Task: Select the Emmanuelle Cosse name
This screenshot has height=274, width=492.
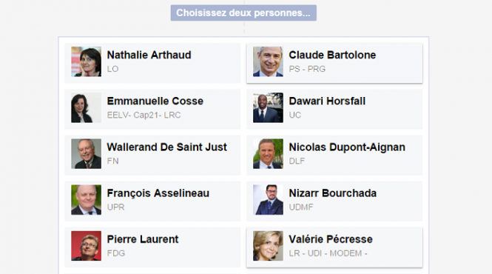Action: tap(155, 101)
